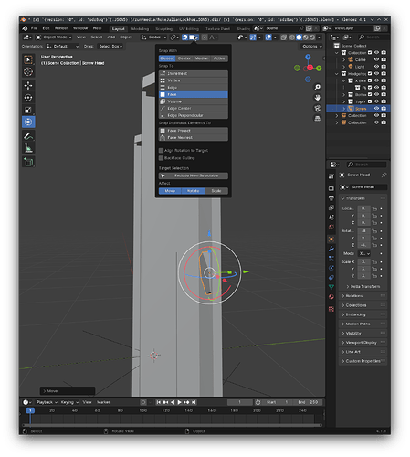Image resolution: width=410 pixels, height=457 pixels.
Task: Open the Scene properties tab icon
Action: (x=331, y=218)
